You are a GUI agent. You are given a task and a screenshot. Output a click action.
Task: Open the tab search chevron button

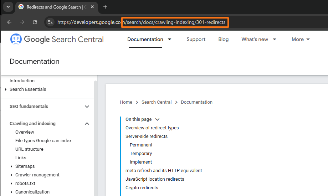[8, 7]
